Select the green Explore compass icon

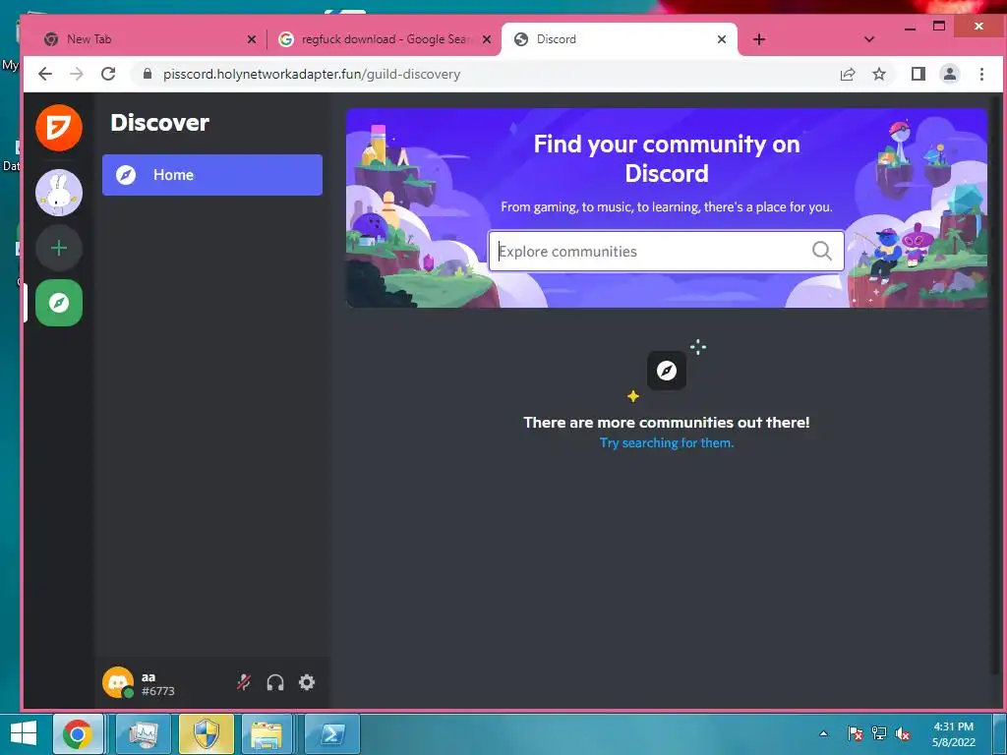58,303
